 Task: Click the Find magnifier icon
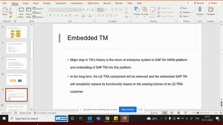coord(181,8)
